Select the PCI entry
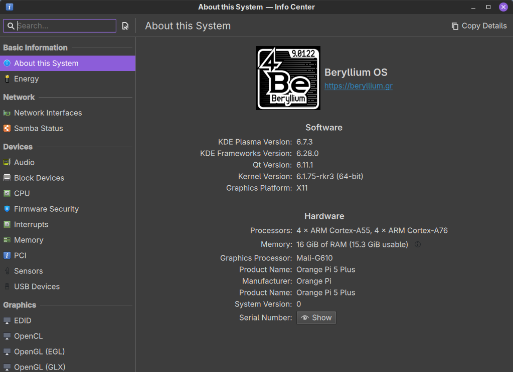Viewport: 513px width, 372px height. pyautogui.click(x=68, y=255)
